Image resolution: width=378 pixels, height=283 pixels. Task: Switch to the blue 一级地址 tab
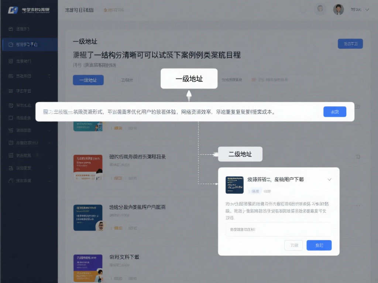click(x=88, y=80)
